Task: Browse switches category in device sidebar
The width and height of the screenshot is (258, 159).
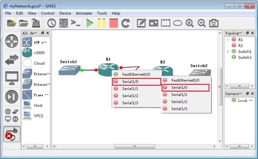Action: click(12, 59)
